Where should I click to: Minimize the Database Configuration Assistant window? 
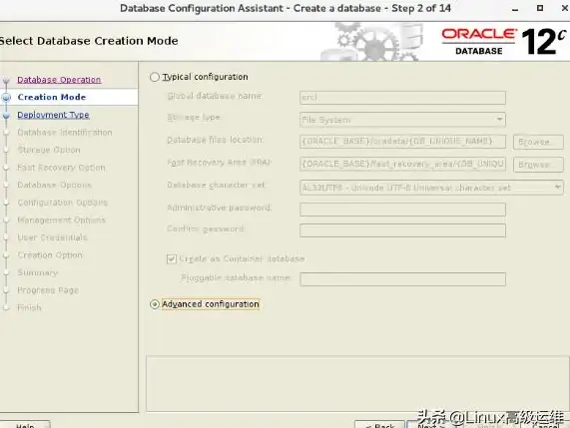click(515, 9)
